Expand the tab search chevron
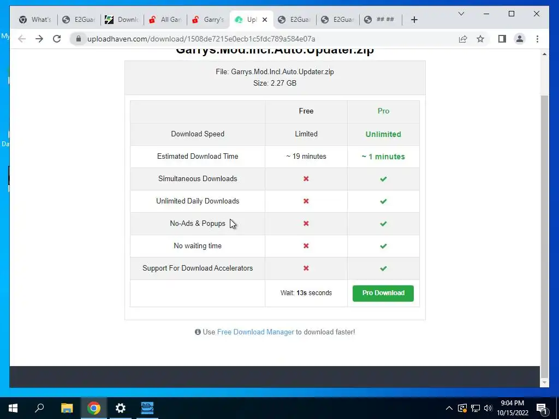Viewport: 559px width, 419px height. [x=461, y=14]
